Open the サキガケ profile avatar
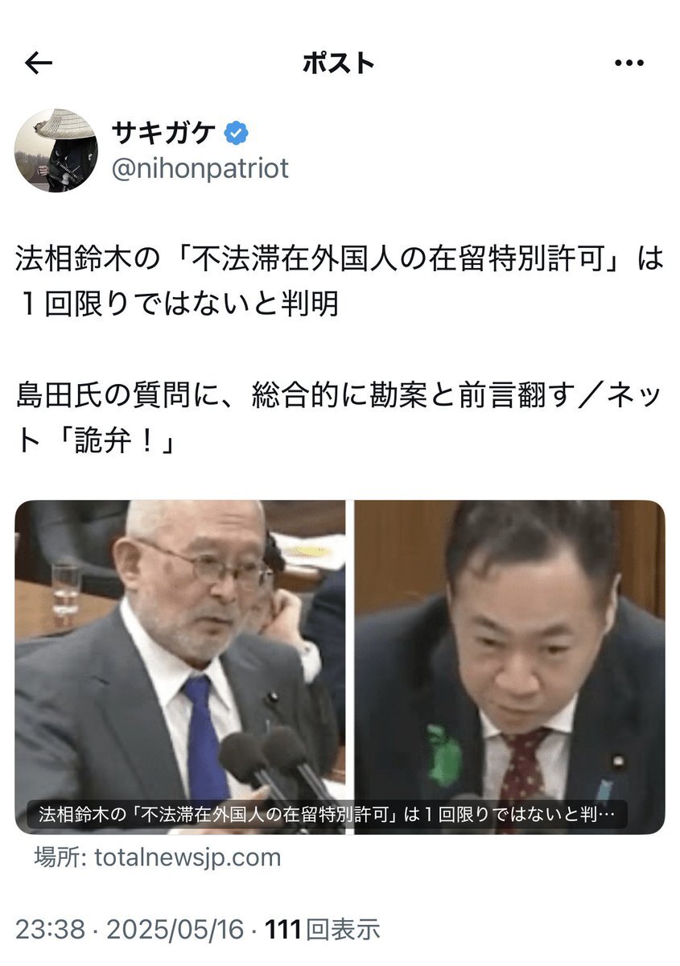The height and width of the screenshot is (966, 680). [56, 151]
